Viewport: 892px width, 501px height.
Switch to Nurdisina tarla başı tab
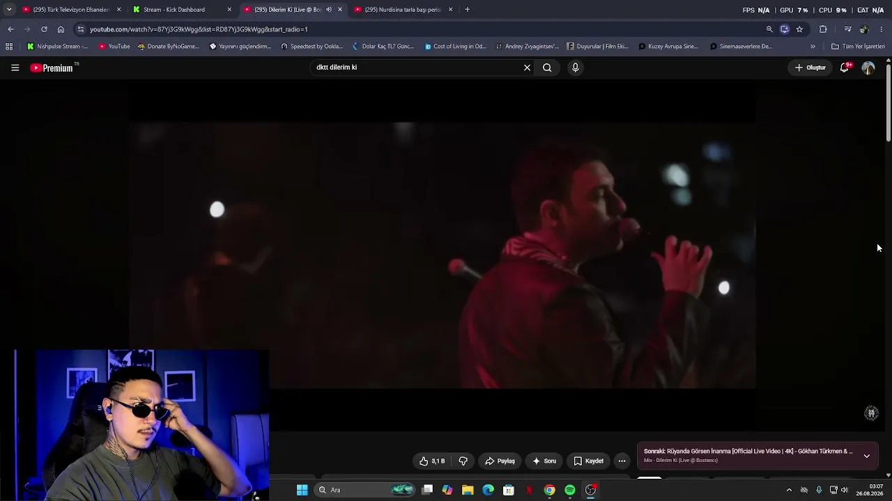(x=403, y=10)
